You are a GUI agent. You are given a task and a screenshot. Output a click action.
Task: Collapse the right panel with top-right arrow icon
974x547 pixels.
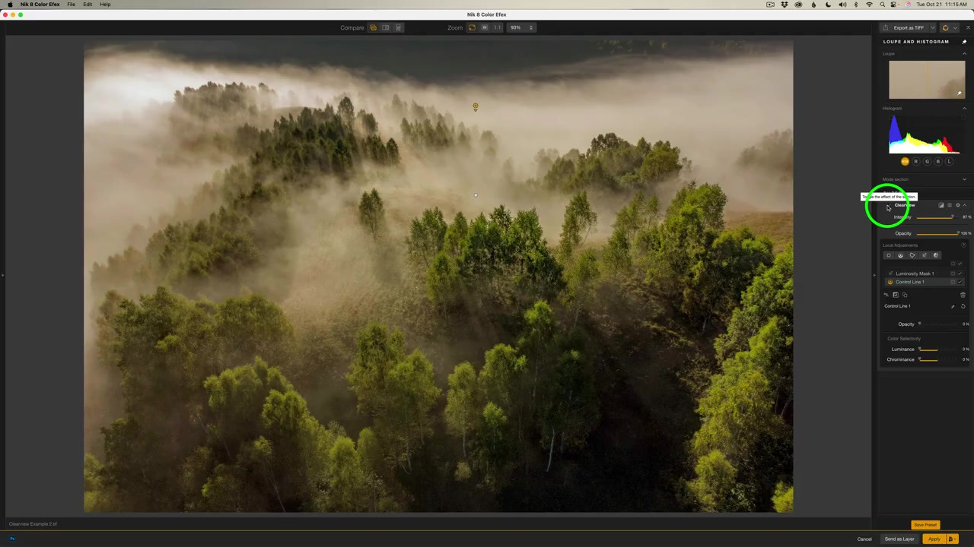point(968,28)
